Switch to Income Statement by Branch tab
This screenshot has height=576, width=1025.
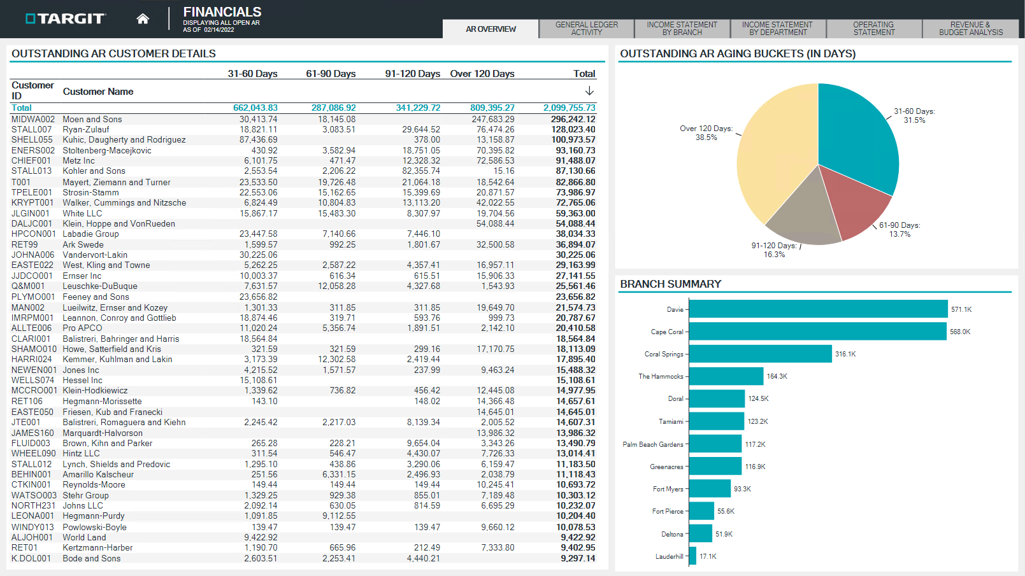pos(682,29)
